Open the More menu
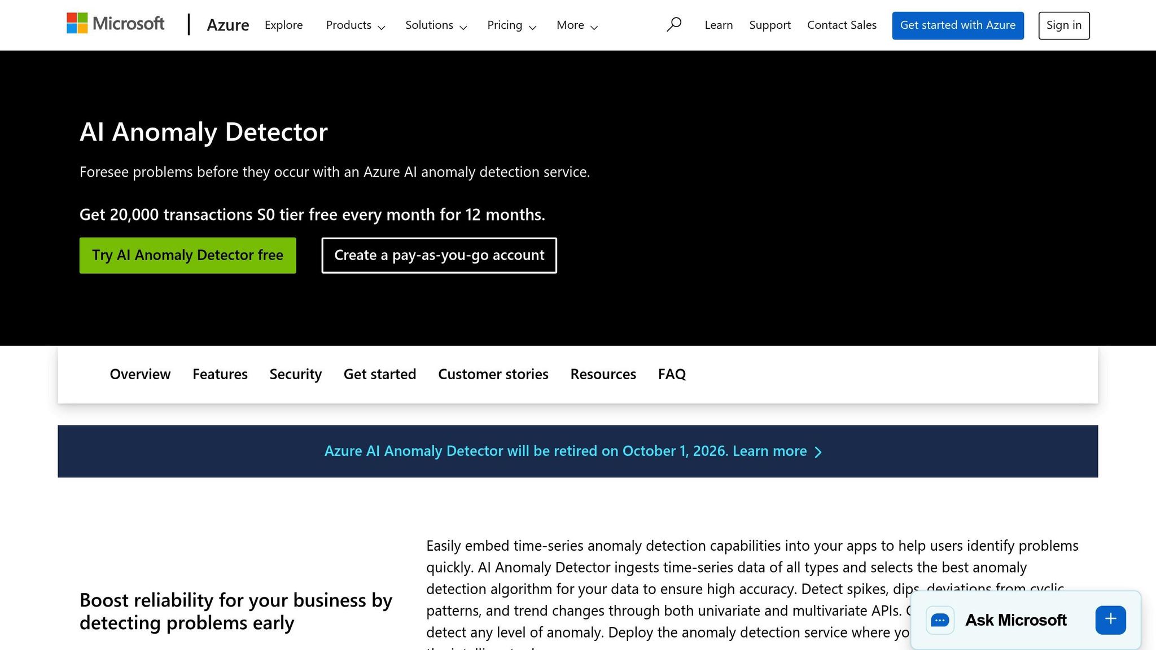 pyautogui.click(x=576, y=25)
